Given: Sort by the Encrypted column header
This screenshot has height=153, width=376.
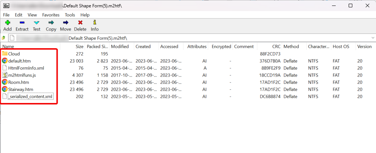Looking at the screenshot, I should coord(220,47).
